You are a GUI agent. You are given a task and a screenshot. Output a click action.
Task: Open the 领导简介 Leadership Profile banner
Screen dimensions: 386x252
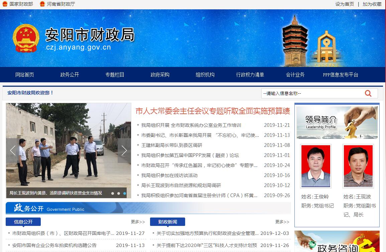[337, 122]
